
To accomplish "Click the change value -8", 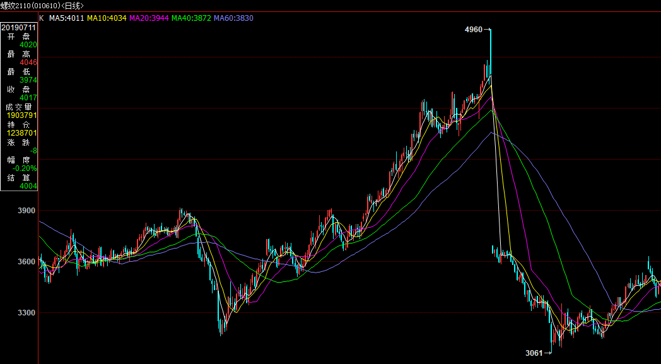I will pos(33,151).
